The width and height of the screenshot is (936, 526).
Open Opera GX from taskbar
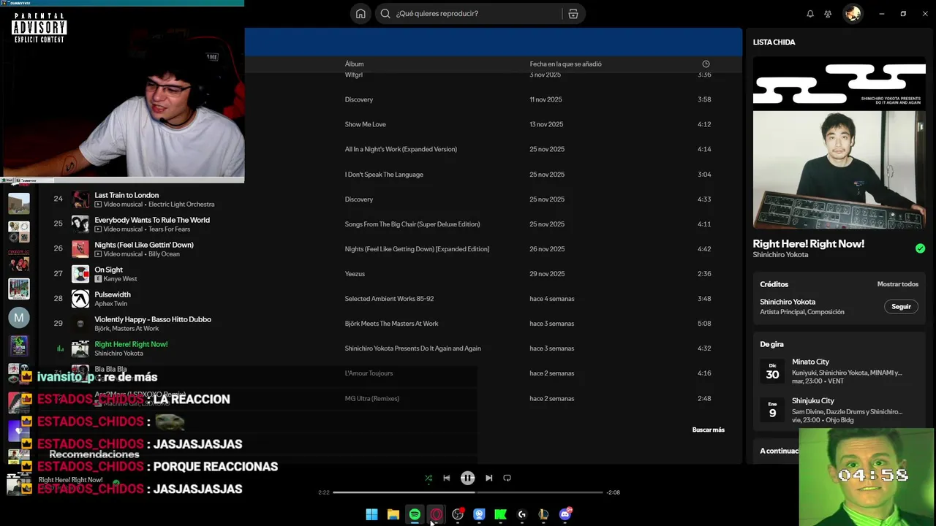click(436, 514)
